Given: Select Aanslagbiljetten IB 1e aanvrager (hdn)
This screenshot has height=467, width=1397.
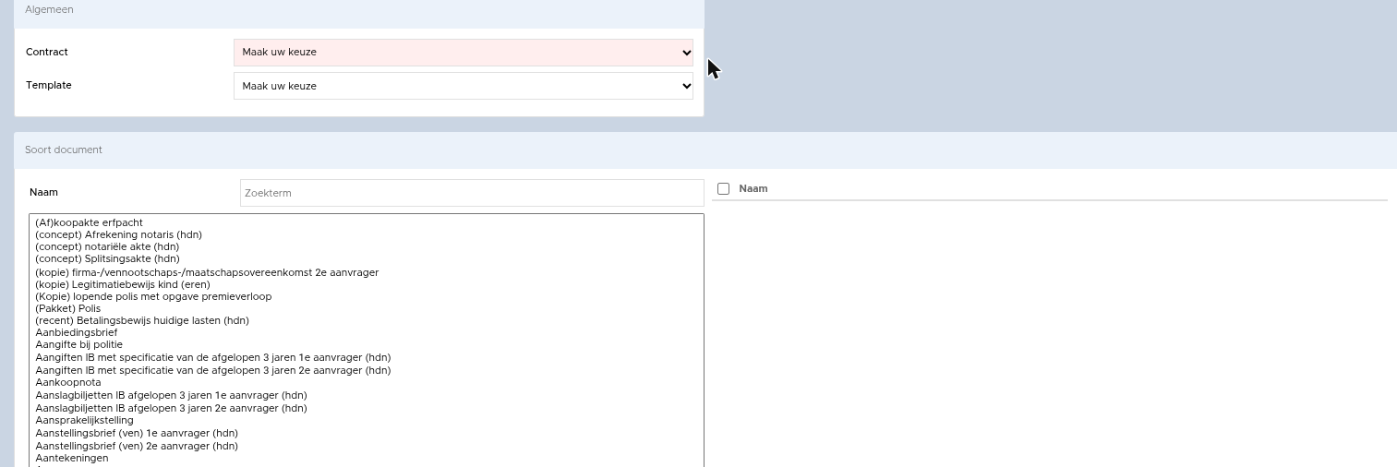Looking at the screenshot, I should (x=367, y=395).
